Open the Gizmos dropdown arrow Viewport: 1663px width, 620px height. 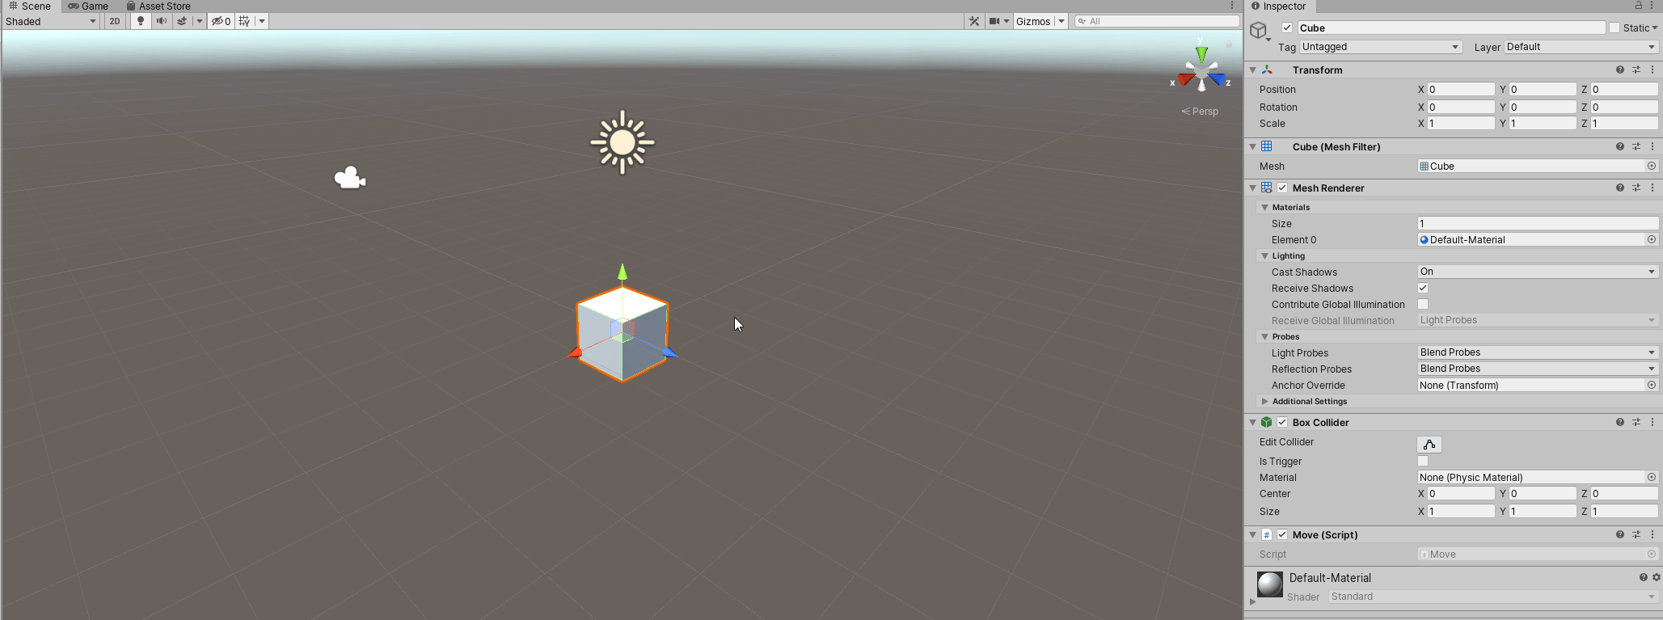[1062, 21]
